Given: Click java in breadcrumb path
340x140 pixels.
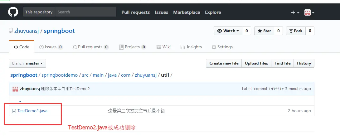Looking at the screenshot, I should [112, 75].
